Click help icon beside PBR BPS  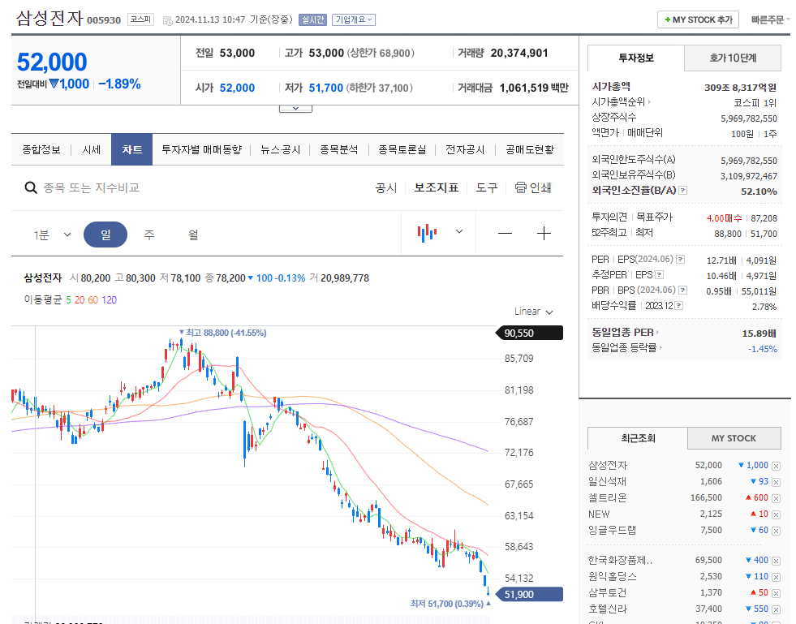682,290
